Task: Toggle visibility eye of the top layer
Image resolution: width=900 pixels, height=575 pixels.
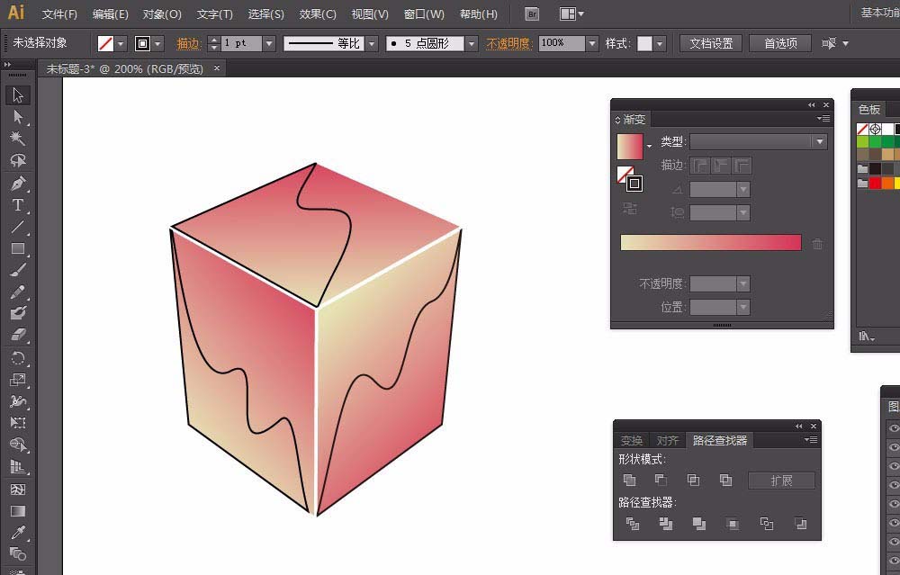Action: pyautogui.click(x=894, y=428)
